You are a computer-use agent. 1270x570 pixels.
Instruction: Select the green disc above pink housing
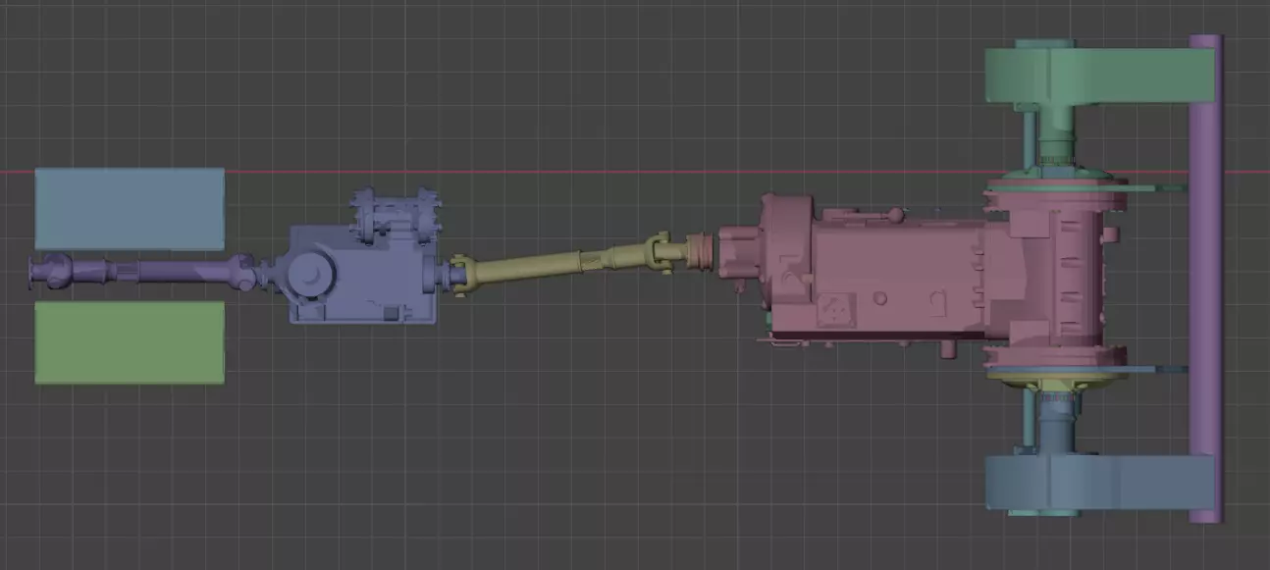pos(1056,182)
